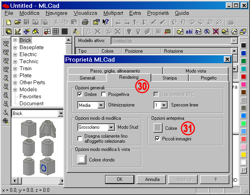Uncheck the Ombre checkbox

80,94
